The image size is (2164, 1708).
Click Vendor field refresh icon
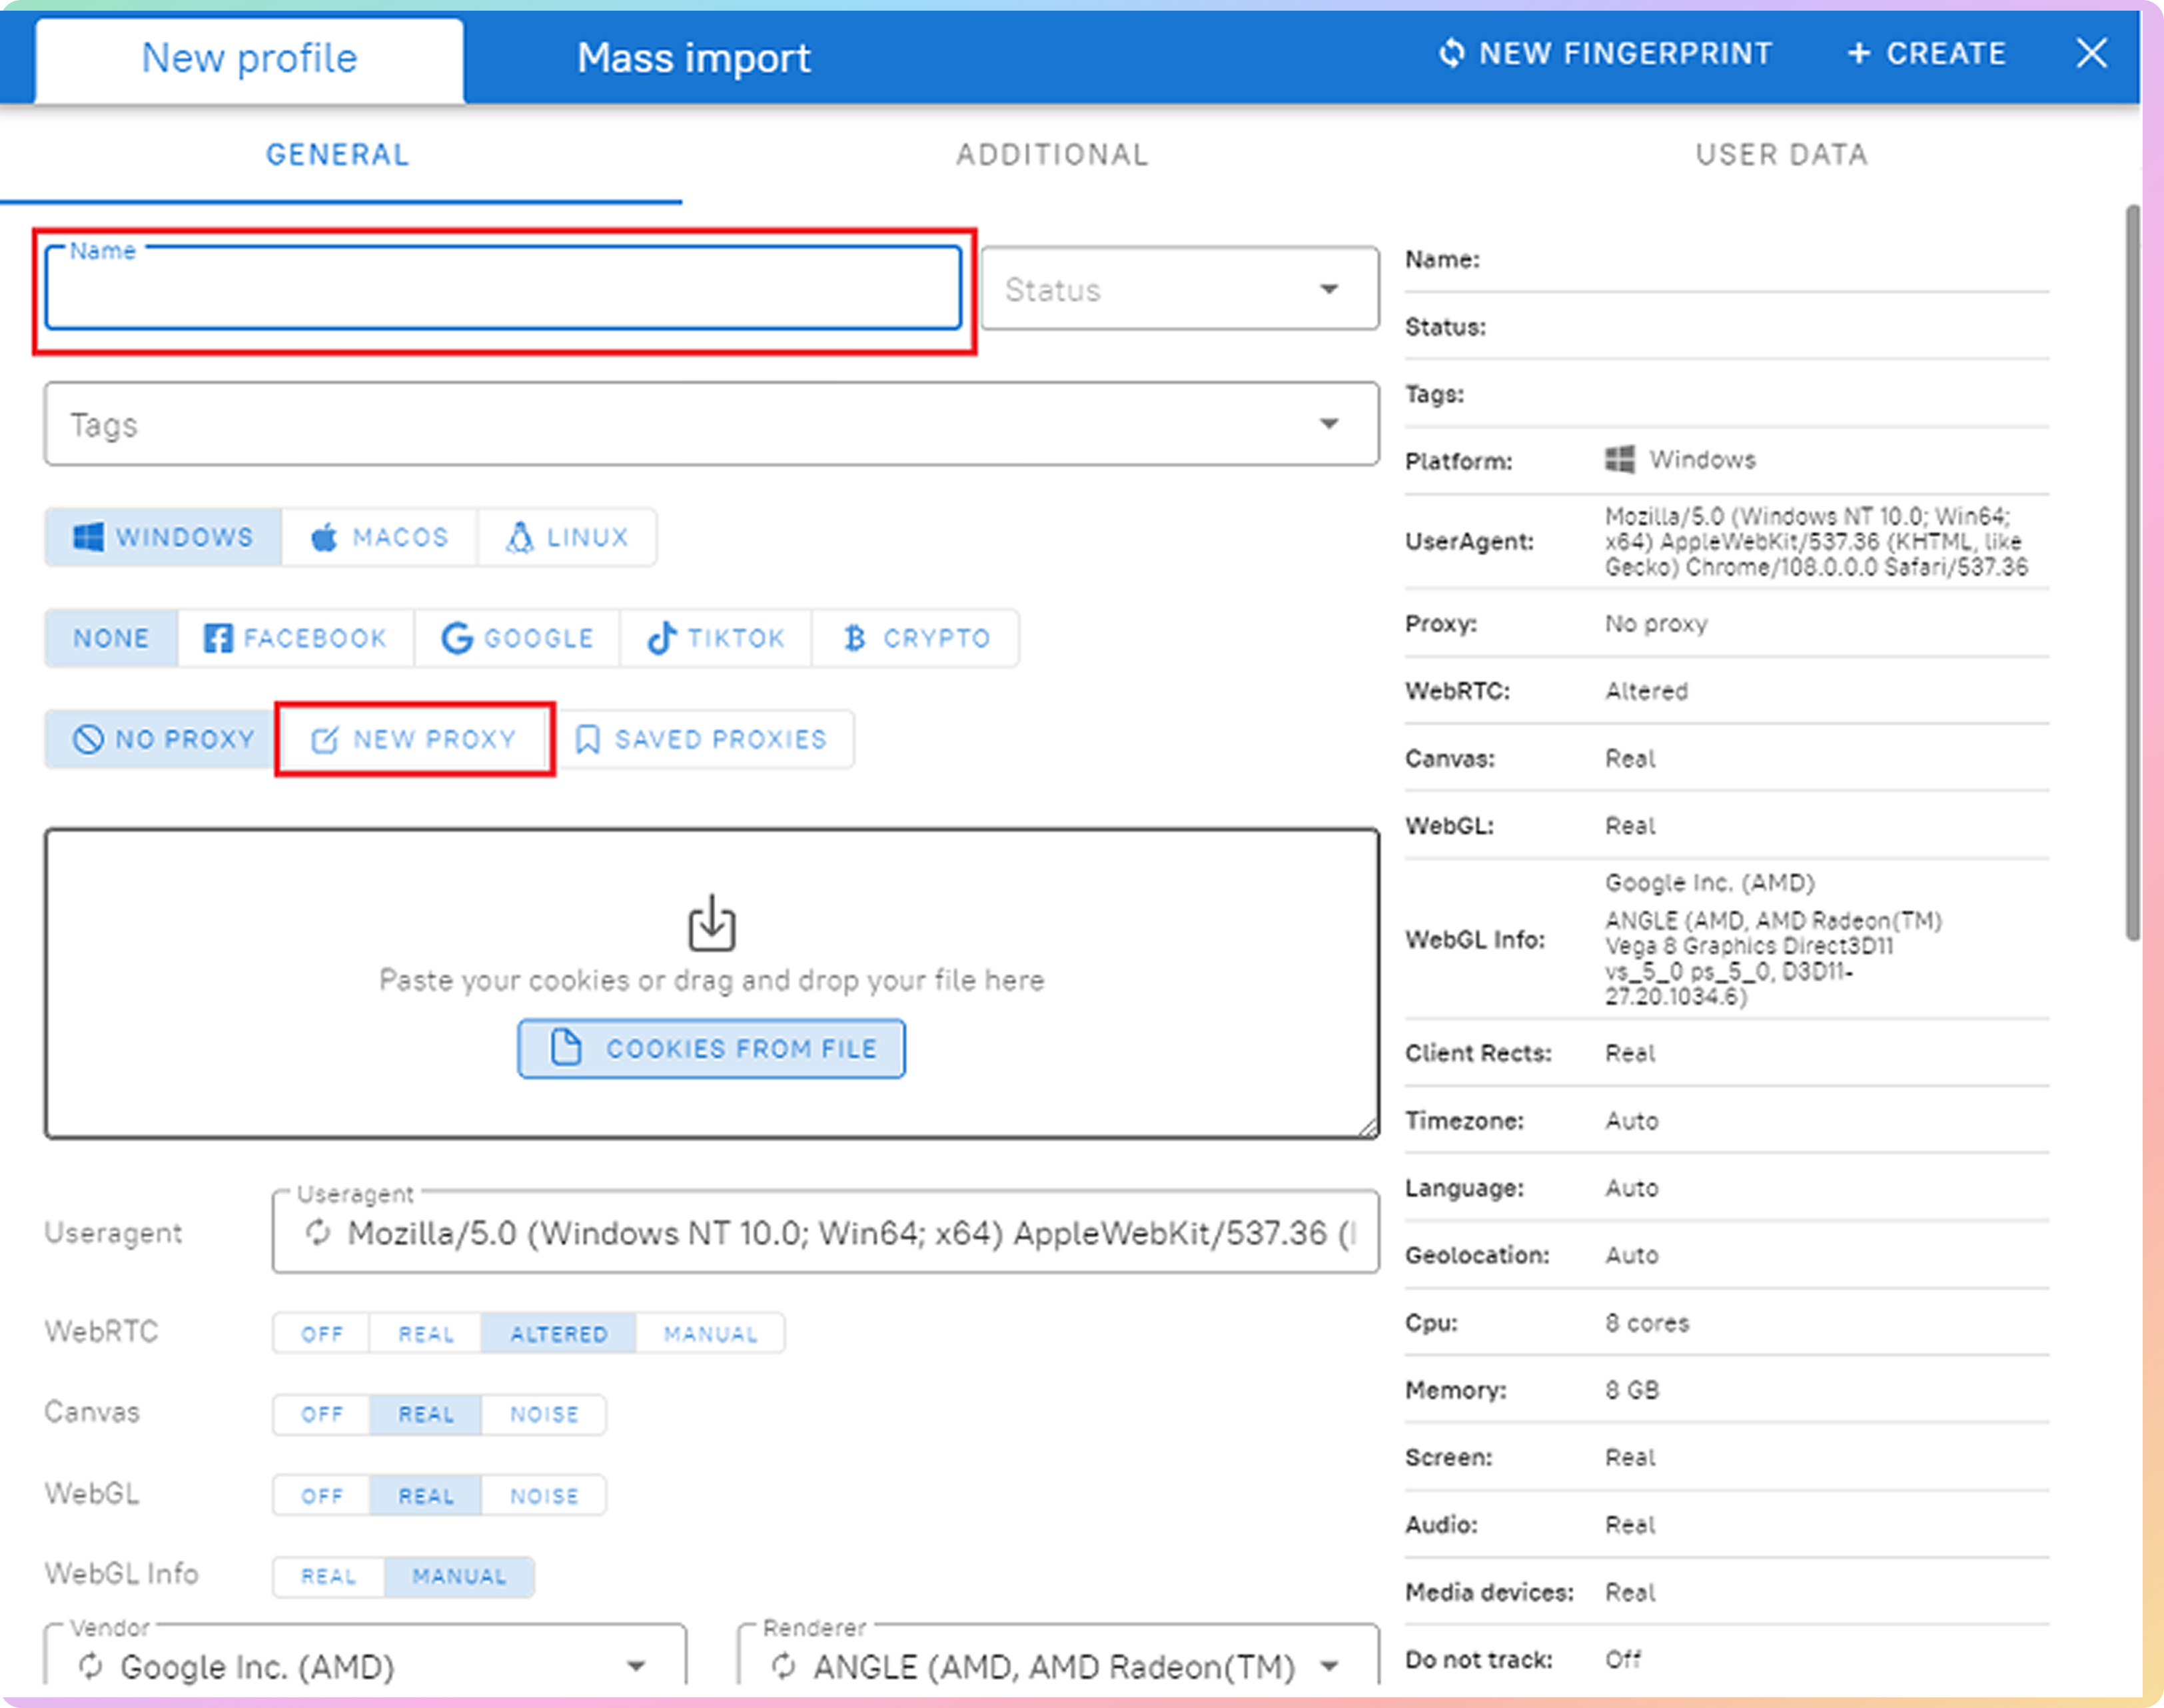(91, 1666)
